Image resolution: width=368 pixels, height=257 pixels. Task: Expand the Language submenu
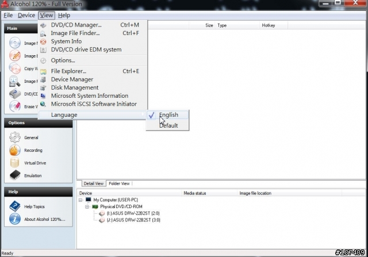coord(93,115)
